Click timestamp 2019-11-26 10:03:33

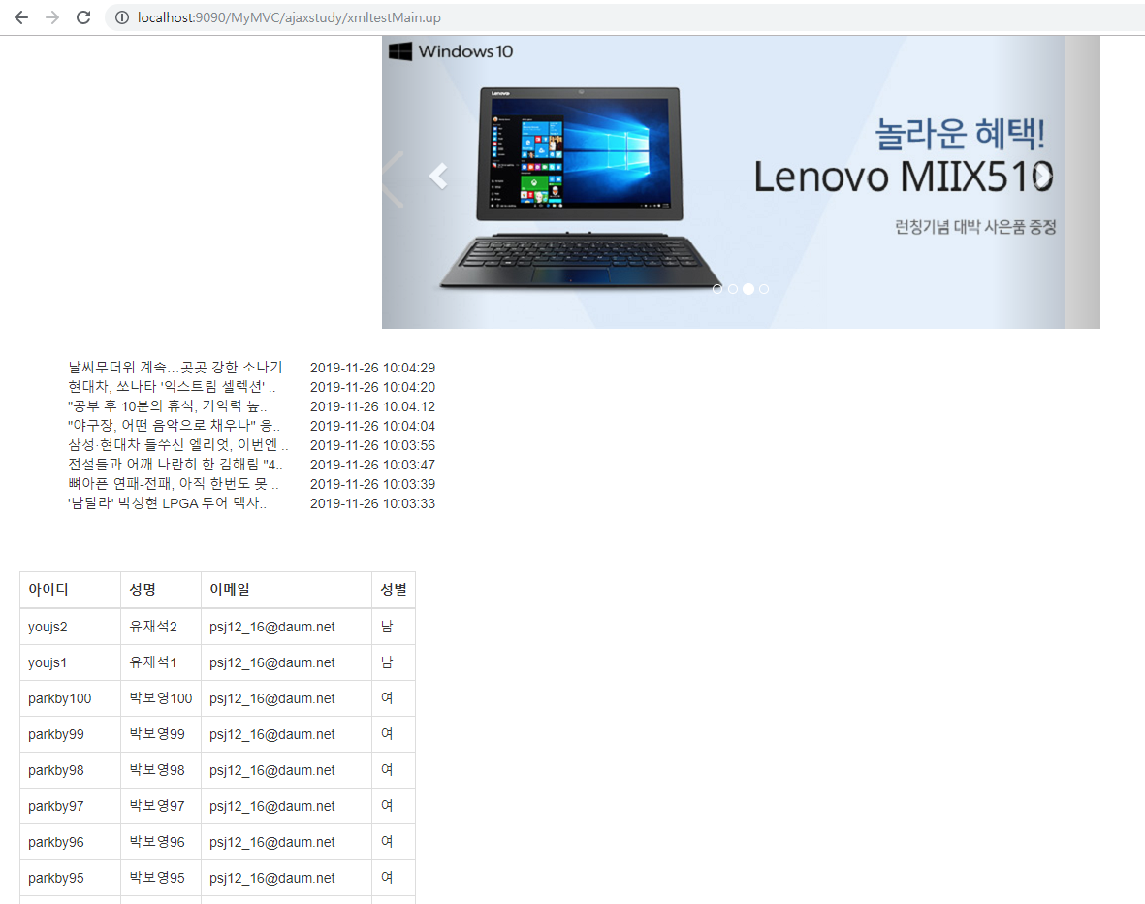point(372,503)
